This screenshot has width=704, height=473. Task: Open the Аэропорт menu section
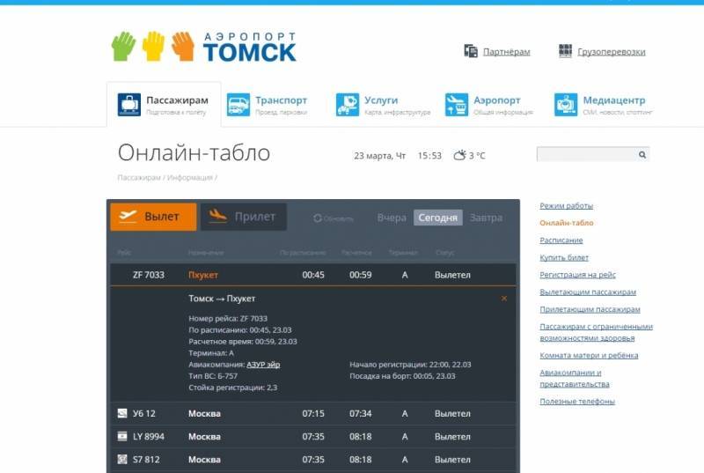point(497,100)
